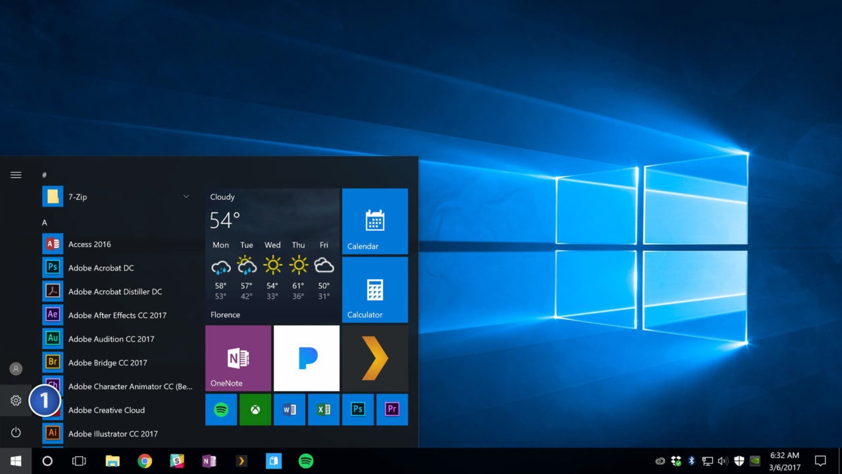Launch Google Chrome from the taskbar
842x474 pixels.
pos(145,461)
